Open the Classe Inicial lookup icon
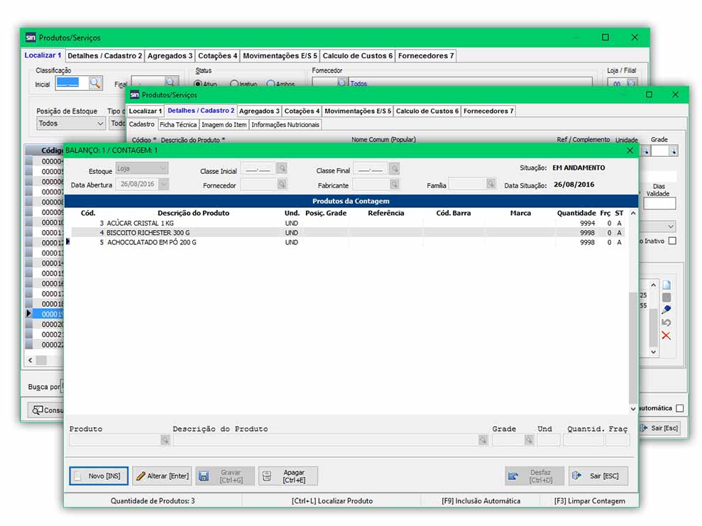 pyautogui.click(x=282, y=169)
